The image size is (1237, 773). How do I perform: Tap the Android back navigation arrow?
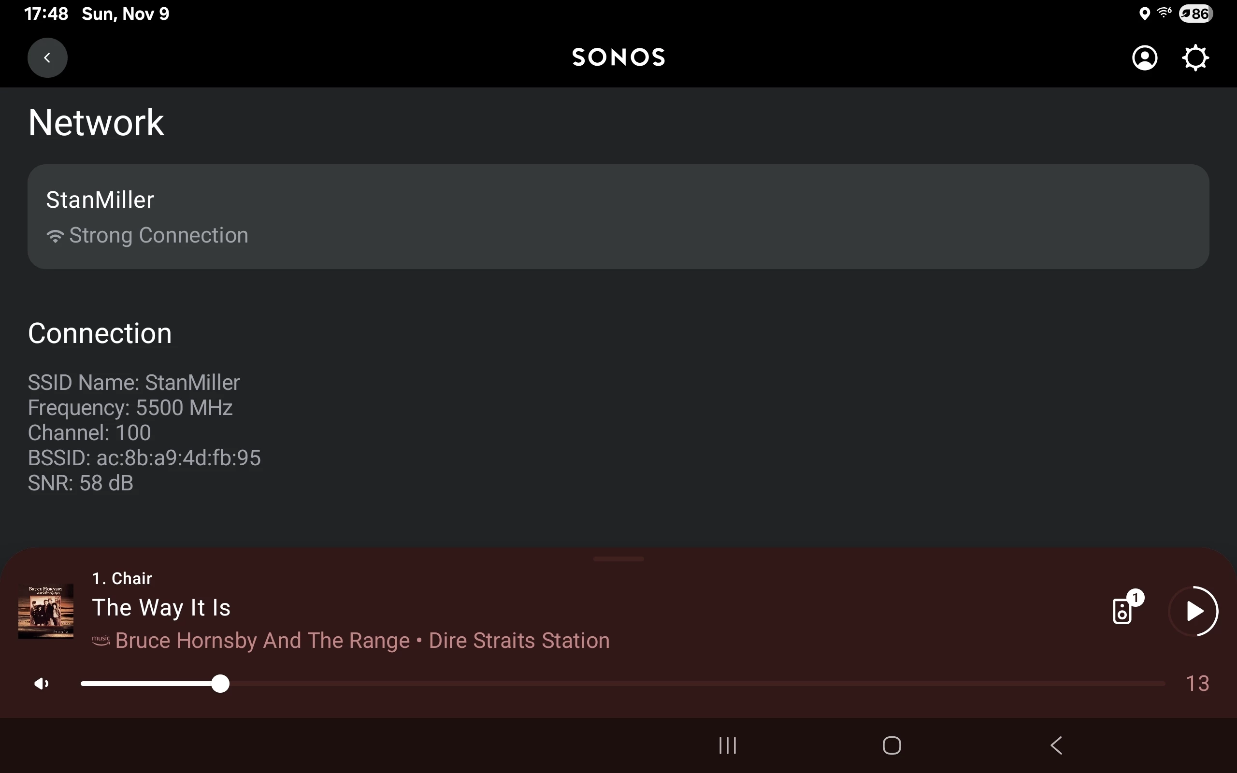(1056, 745)
